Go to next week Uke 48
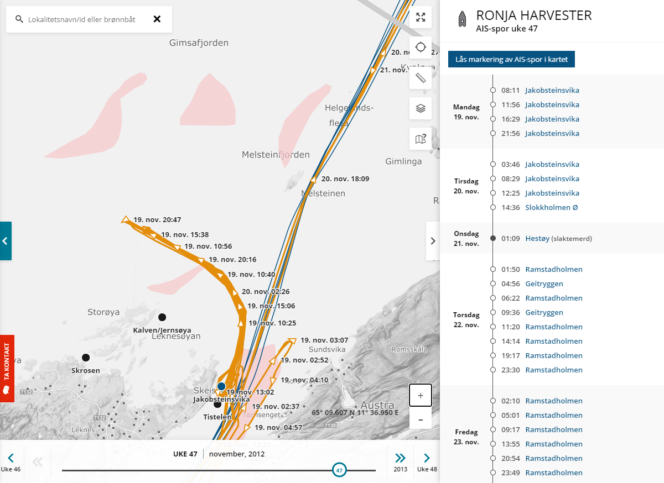This screenshot has height=483, width=664. point(427,462)
